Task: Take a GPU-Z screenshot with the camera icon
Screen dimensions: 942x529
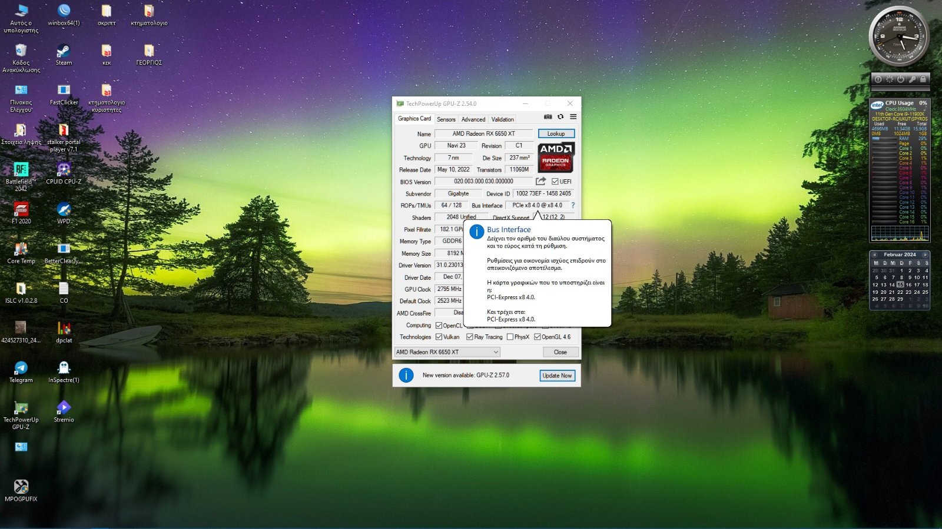Action: pos(548,117)
